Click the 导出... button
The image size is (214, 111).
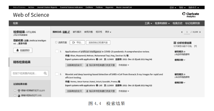pyautogui.click(x=77, y=42)
